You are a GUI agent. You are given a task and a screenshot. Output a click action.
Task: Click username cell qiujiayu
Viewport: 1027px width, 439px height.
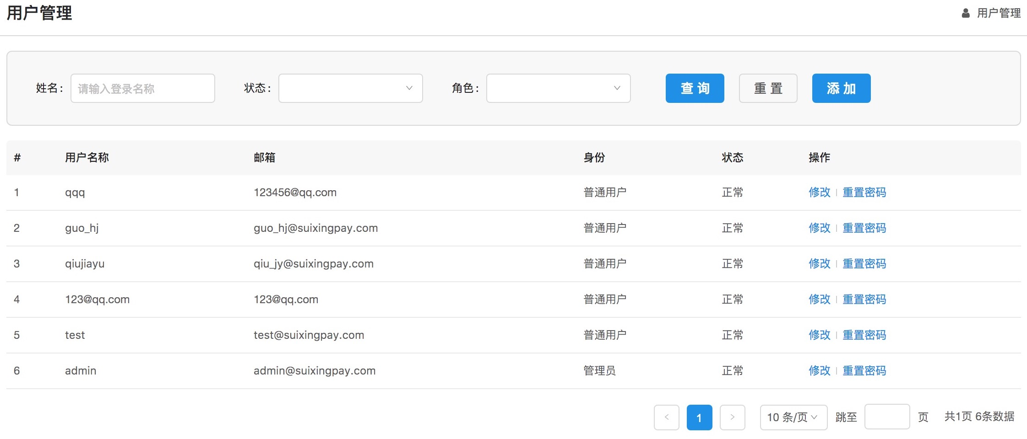[x=85, y=264]
